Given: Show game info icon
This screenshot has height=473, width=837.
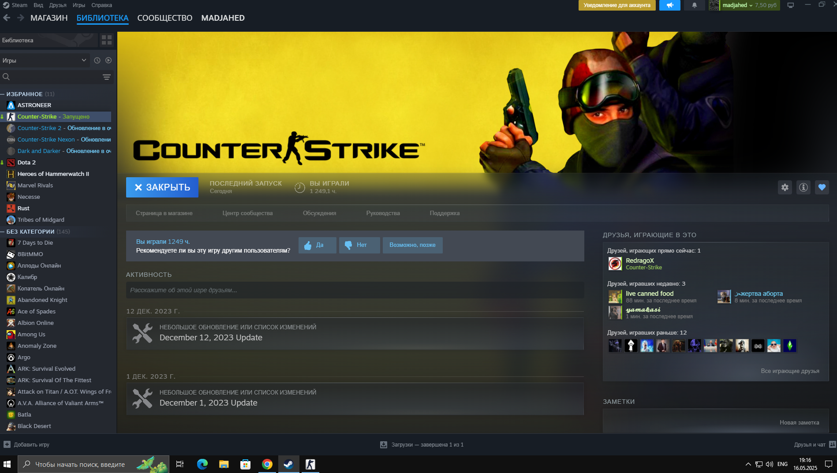Looking at the screenshot, I should point(803,187).
